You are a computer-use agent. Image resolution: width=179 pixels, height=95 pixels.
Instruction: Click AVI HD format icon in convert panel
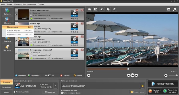click(x=17, y=86)
